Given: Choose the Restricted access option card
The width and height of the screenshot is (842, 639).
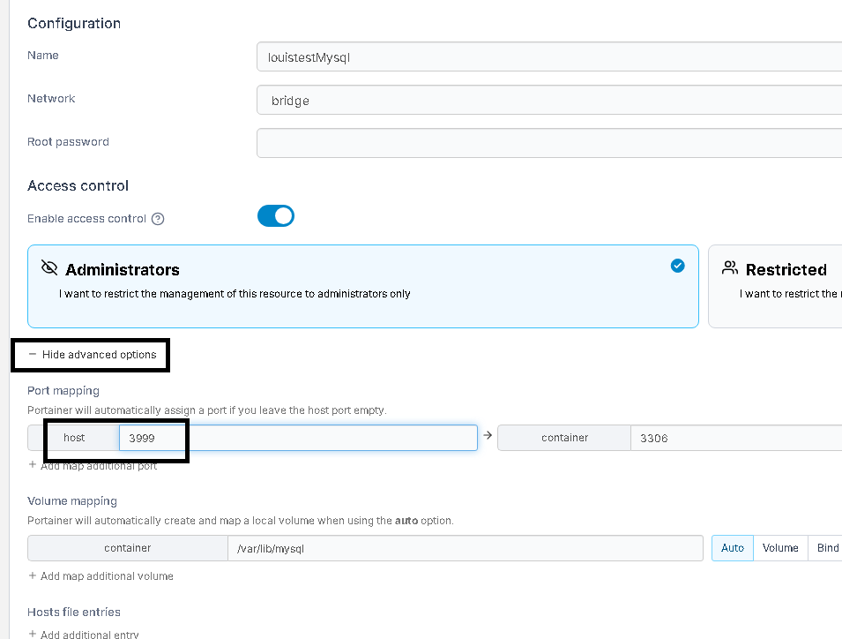Looking at the screenshot, I should point(775,287).
